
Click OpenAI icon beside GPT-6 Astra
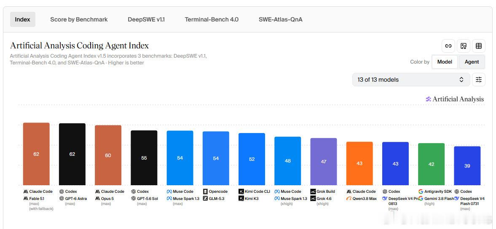click(62, 199)
